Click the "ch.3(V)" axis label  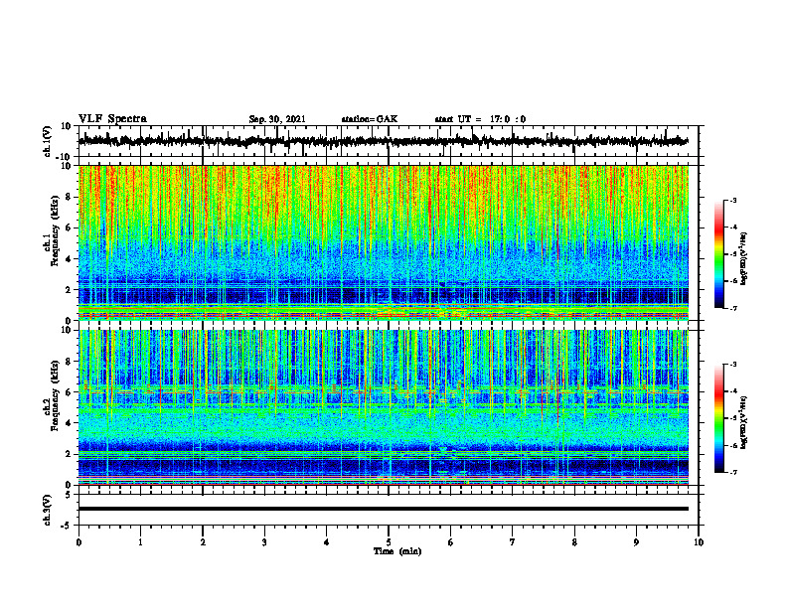[x=47, y=511]
